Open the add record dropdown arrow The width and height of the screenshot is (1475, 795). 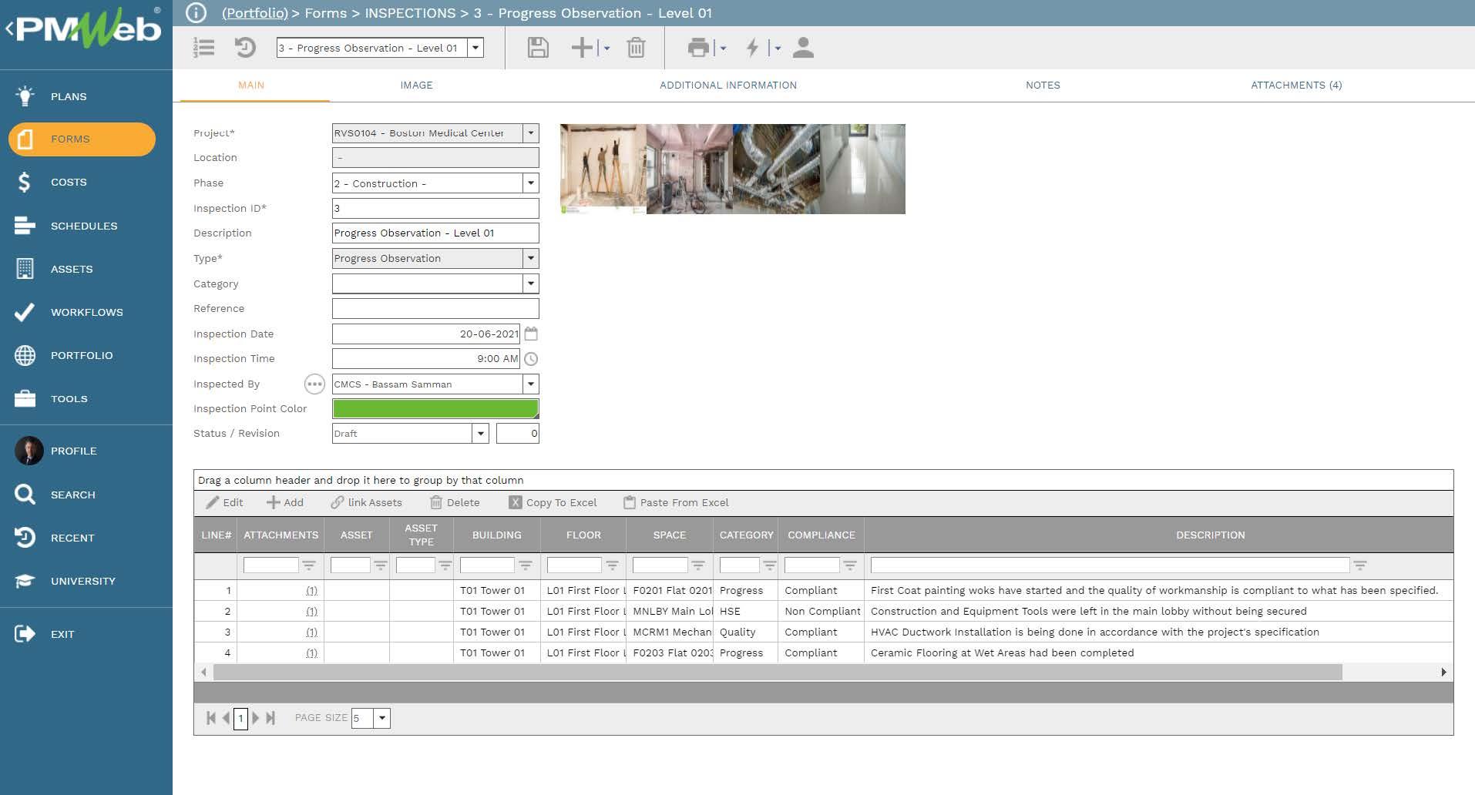coord(606,49)
